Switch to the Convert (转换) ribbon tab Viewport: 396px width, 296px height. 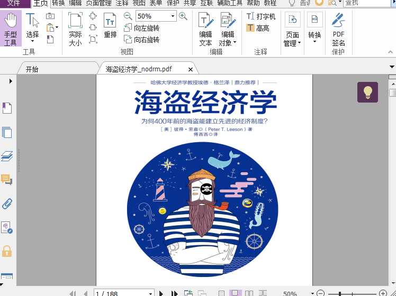[x=59, y=3]
